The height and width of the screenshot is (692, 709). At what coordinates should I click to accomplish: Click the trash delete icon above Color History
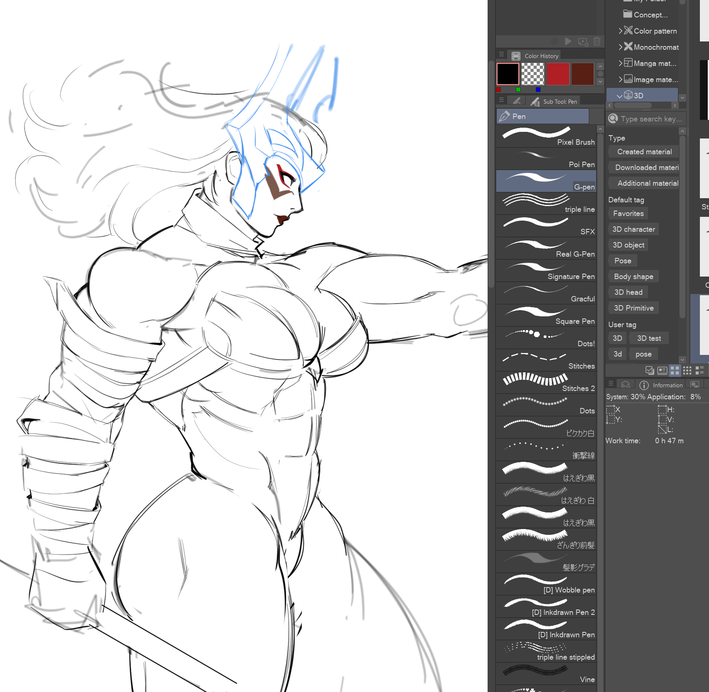(x=597, y=41)
